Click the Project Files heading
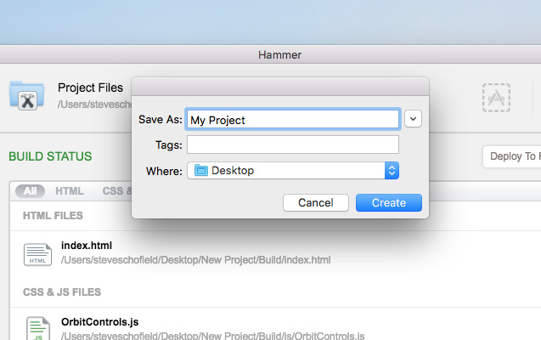The height and width of the screenshot is (340, 541). click(90, 88)
